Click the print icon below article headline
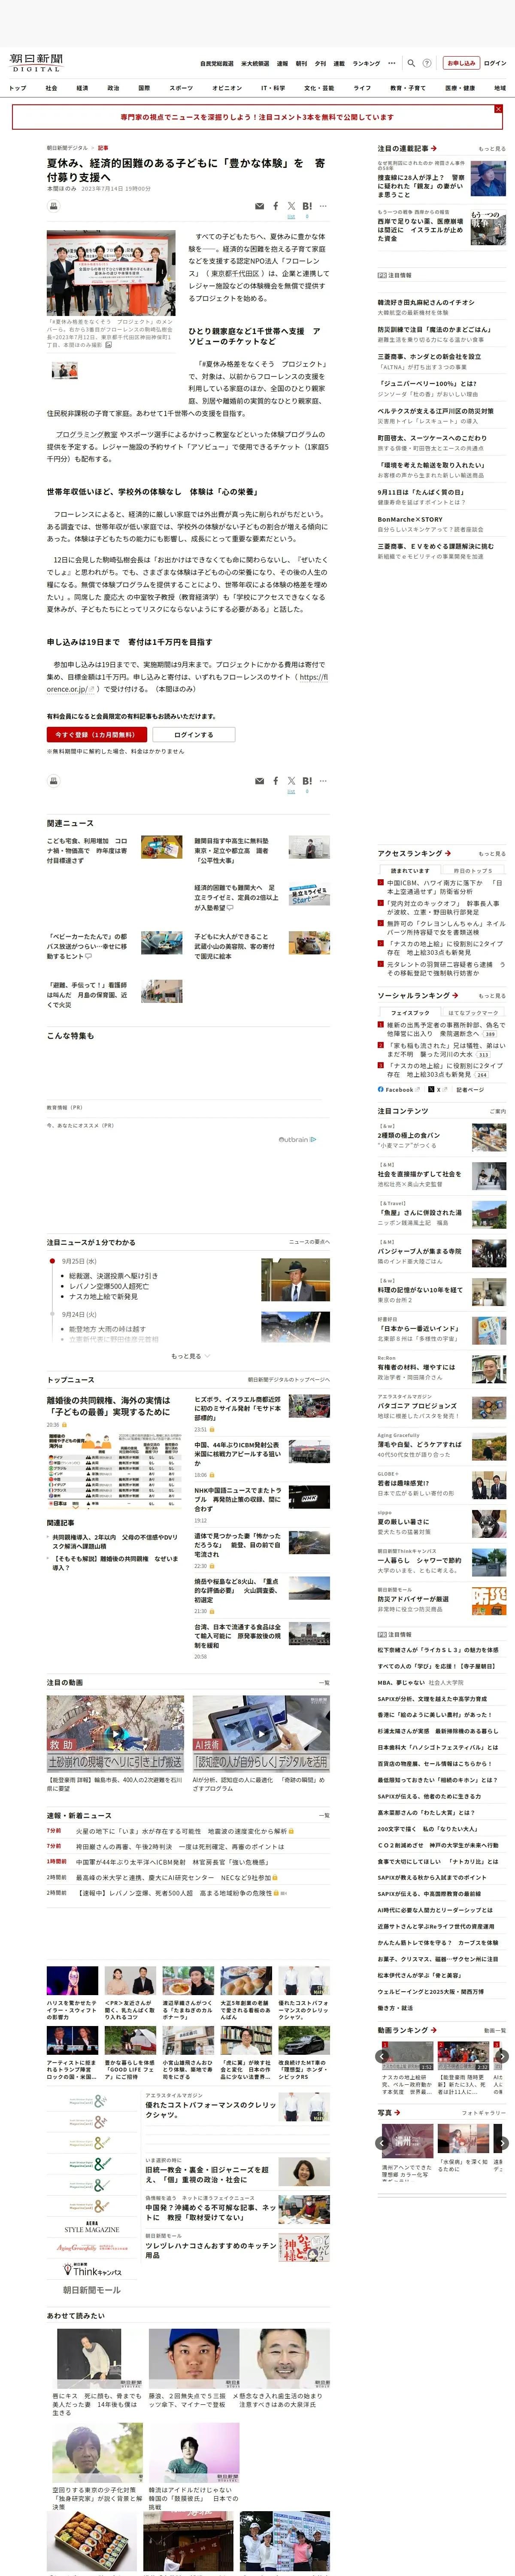This screenshot has height=2576, width=515. 54,206
